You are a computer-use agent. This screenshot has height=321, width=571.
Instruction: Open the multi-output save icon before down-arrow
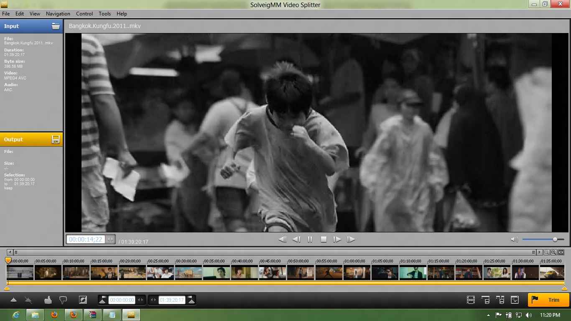(x=500, y=300)
